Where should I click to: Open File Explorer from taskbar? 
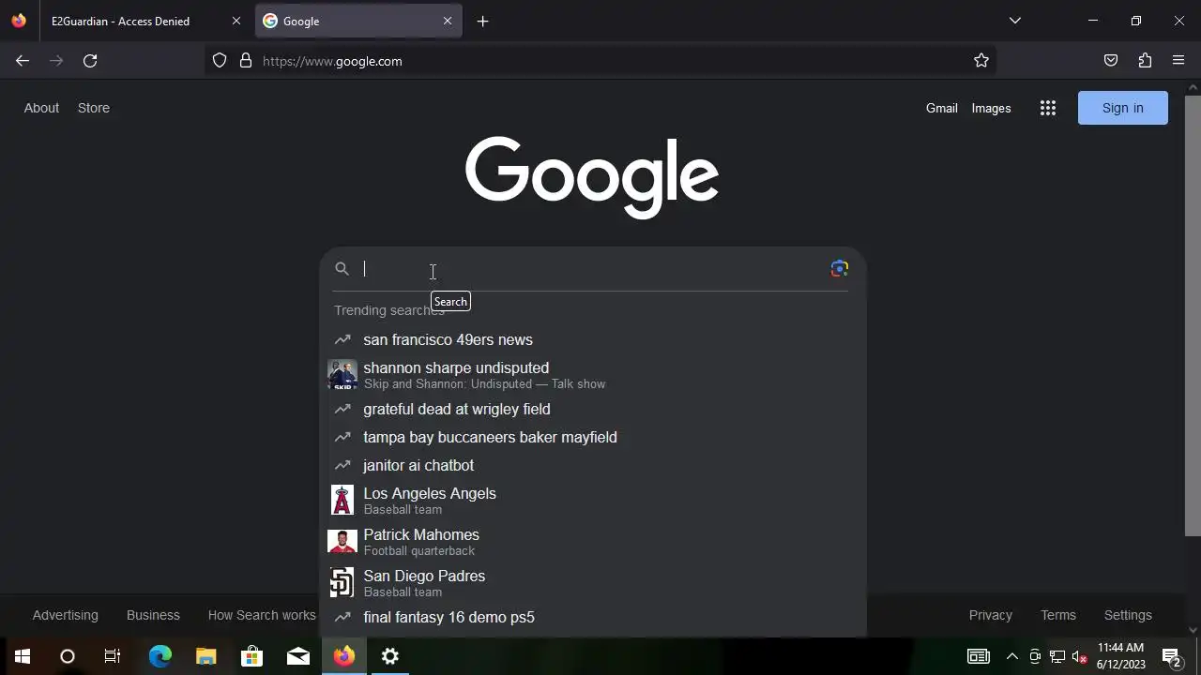tap(206, 656)
